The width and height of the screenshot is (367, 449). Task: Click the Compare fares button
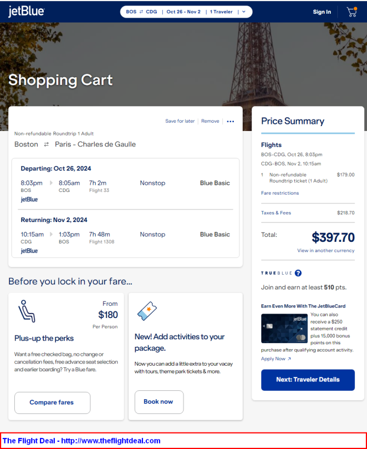(x=53, y=402)
